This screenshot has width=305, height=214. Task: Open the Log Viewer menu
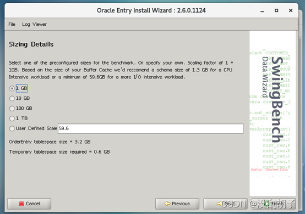point(34,24)
